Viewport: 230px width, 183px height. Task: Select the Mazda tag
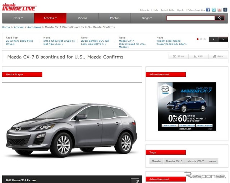[156, 161]
